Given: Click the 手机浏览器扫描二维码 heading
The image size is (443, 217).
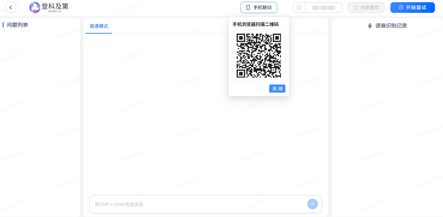Looking at the screenshot, I should tap(256, 24).
